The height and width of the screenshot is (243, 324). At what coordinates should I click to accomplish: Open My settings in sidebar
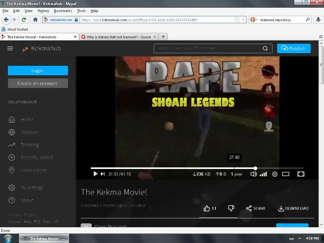(x=32, y=188)
